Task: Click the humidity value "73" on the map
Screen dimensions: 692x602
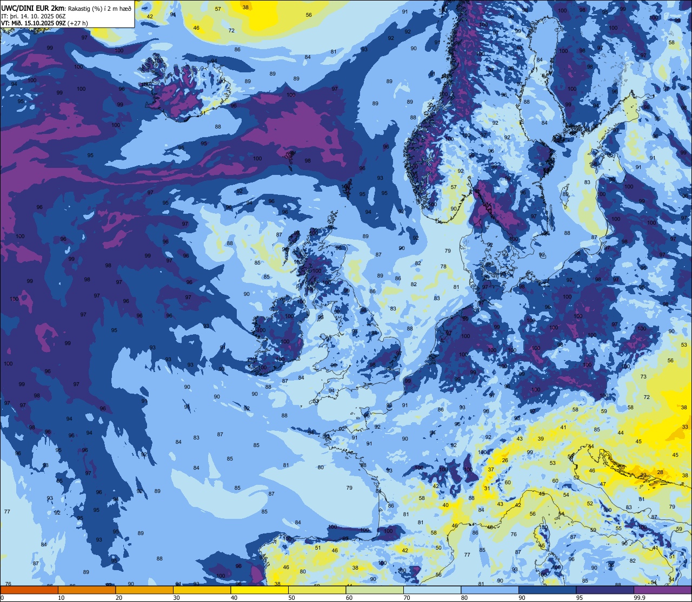Action: [x=643, y=377]
